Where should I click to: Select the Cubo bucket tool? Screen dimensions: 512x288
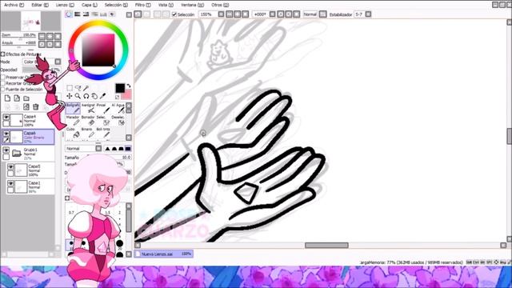(x=73, y=133)
